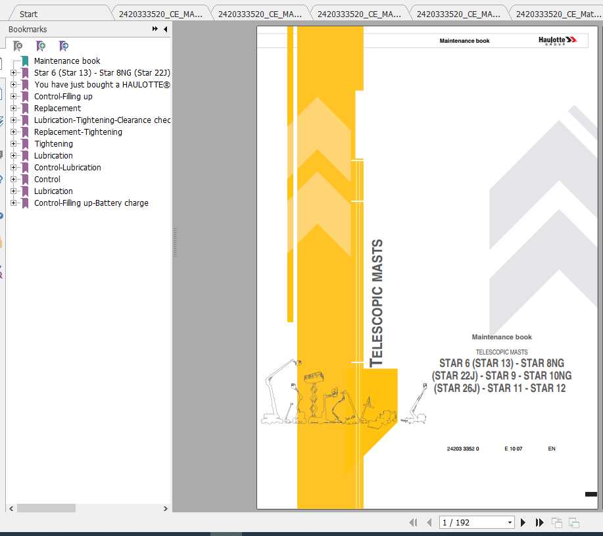Collapse the Bookmarks panel with the left arrow
The width and height of the screenshot is (603, 536).
pyautogui.click(x=164, y=29)
